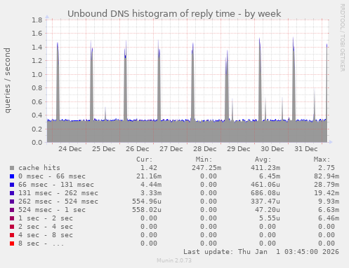Viewport: 349px width, 268px height.
Task: Click the 9.93m max value
Action: click(329, 202)
